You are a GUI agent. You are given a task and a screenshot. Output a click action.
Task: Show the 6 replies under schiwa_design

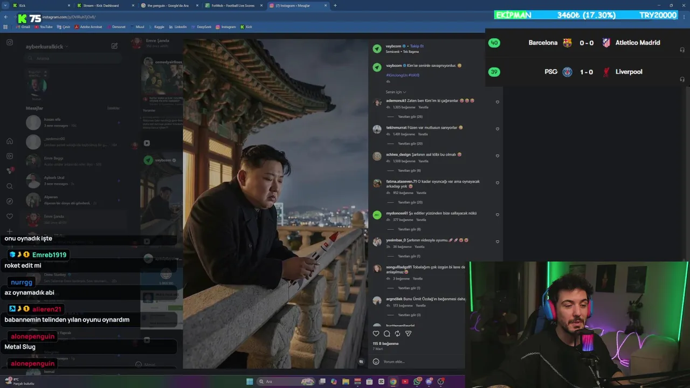[409, 171]
